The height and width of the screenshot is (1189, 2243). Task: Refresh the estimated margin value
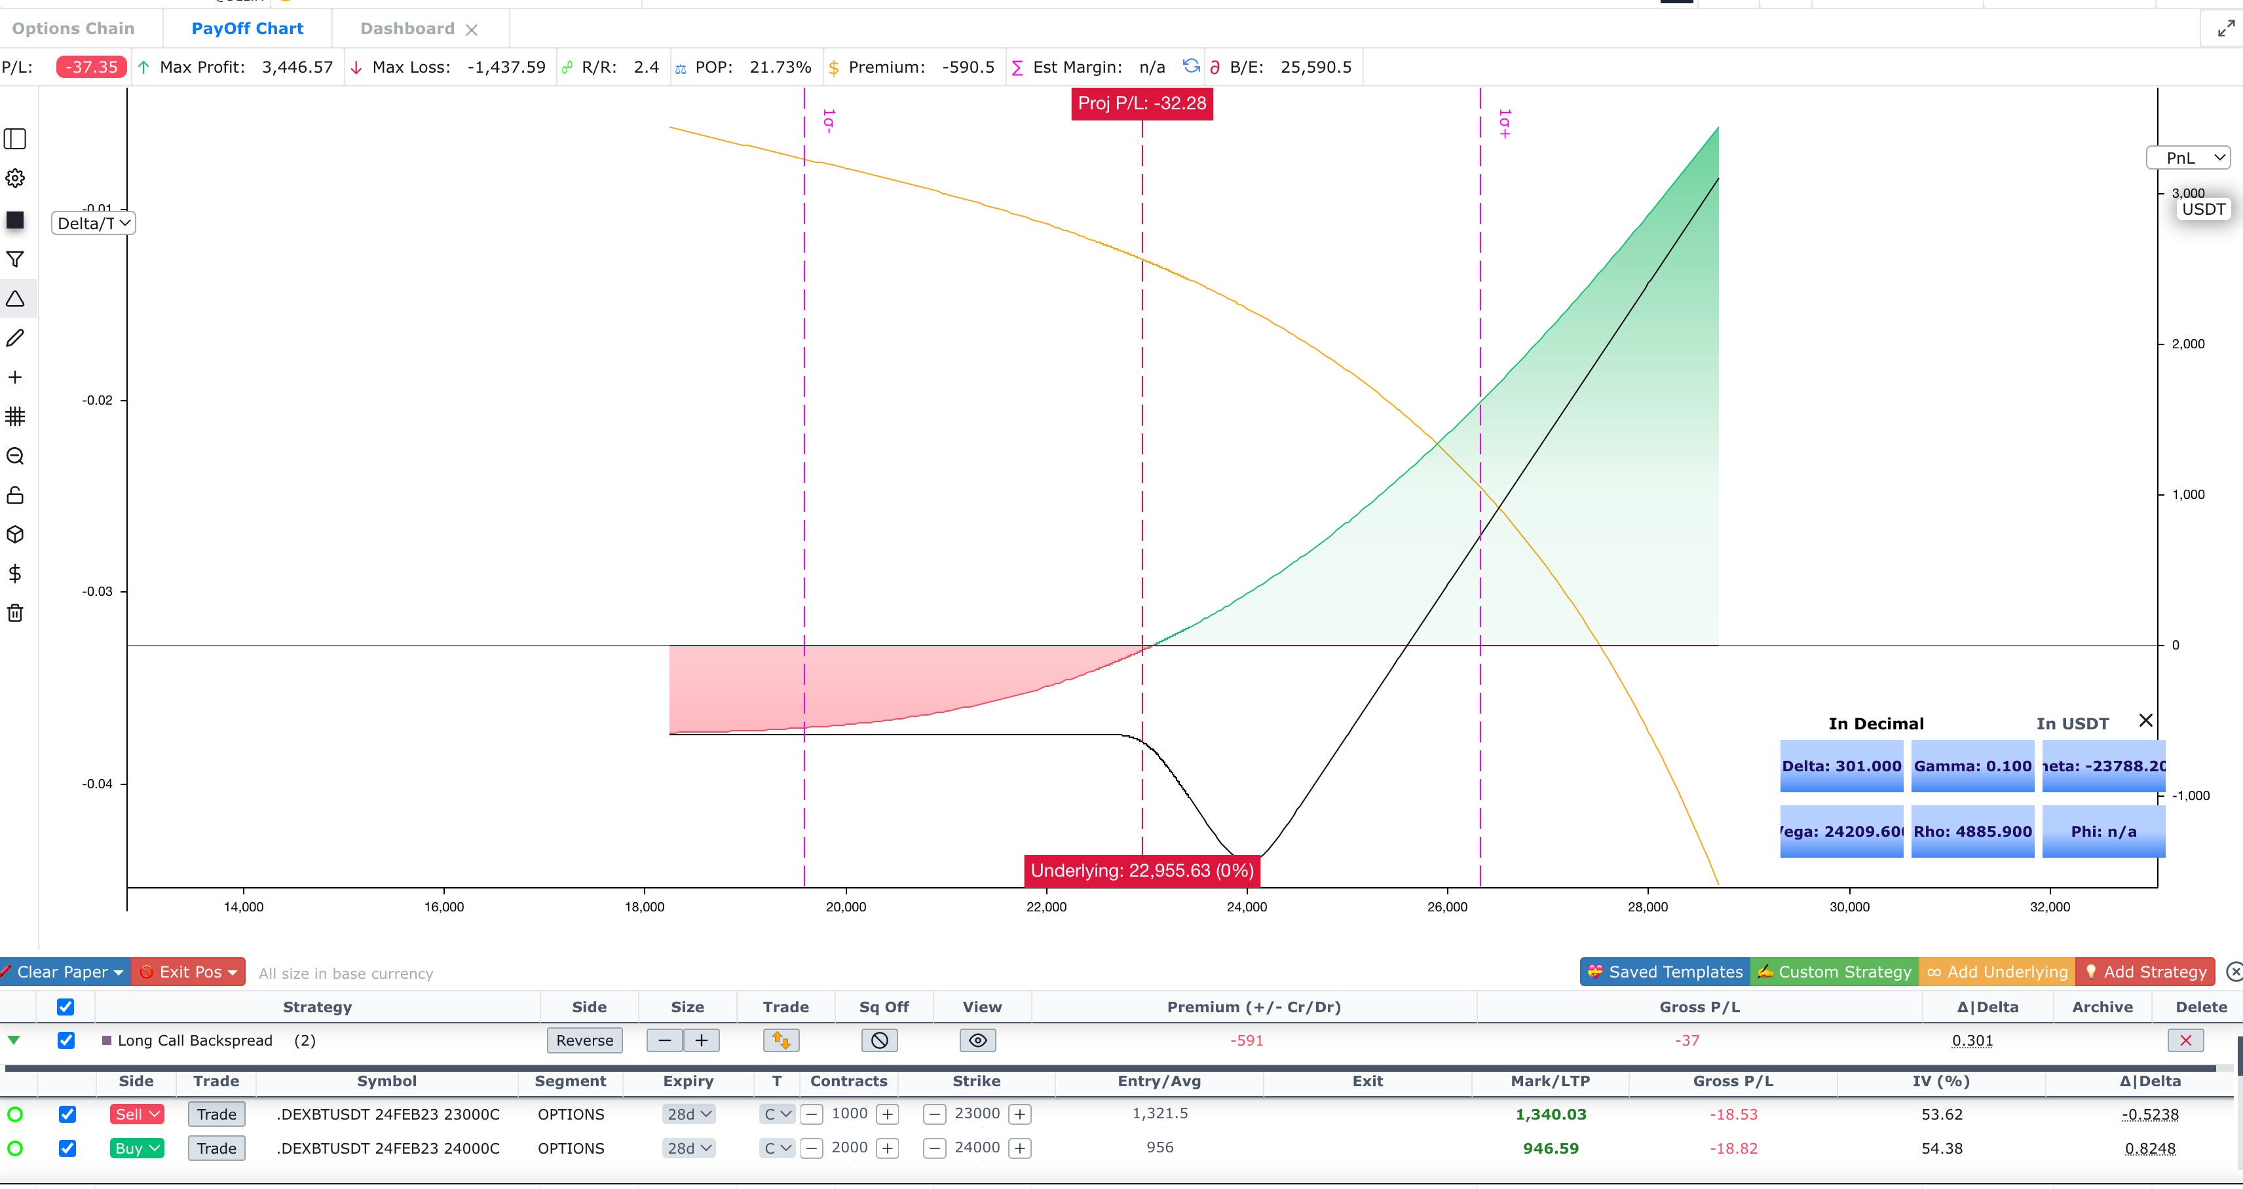[1190, 66]
